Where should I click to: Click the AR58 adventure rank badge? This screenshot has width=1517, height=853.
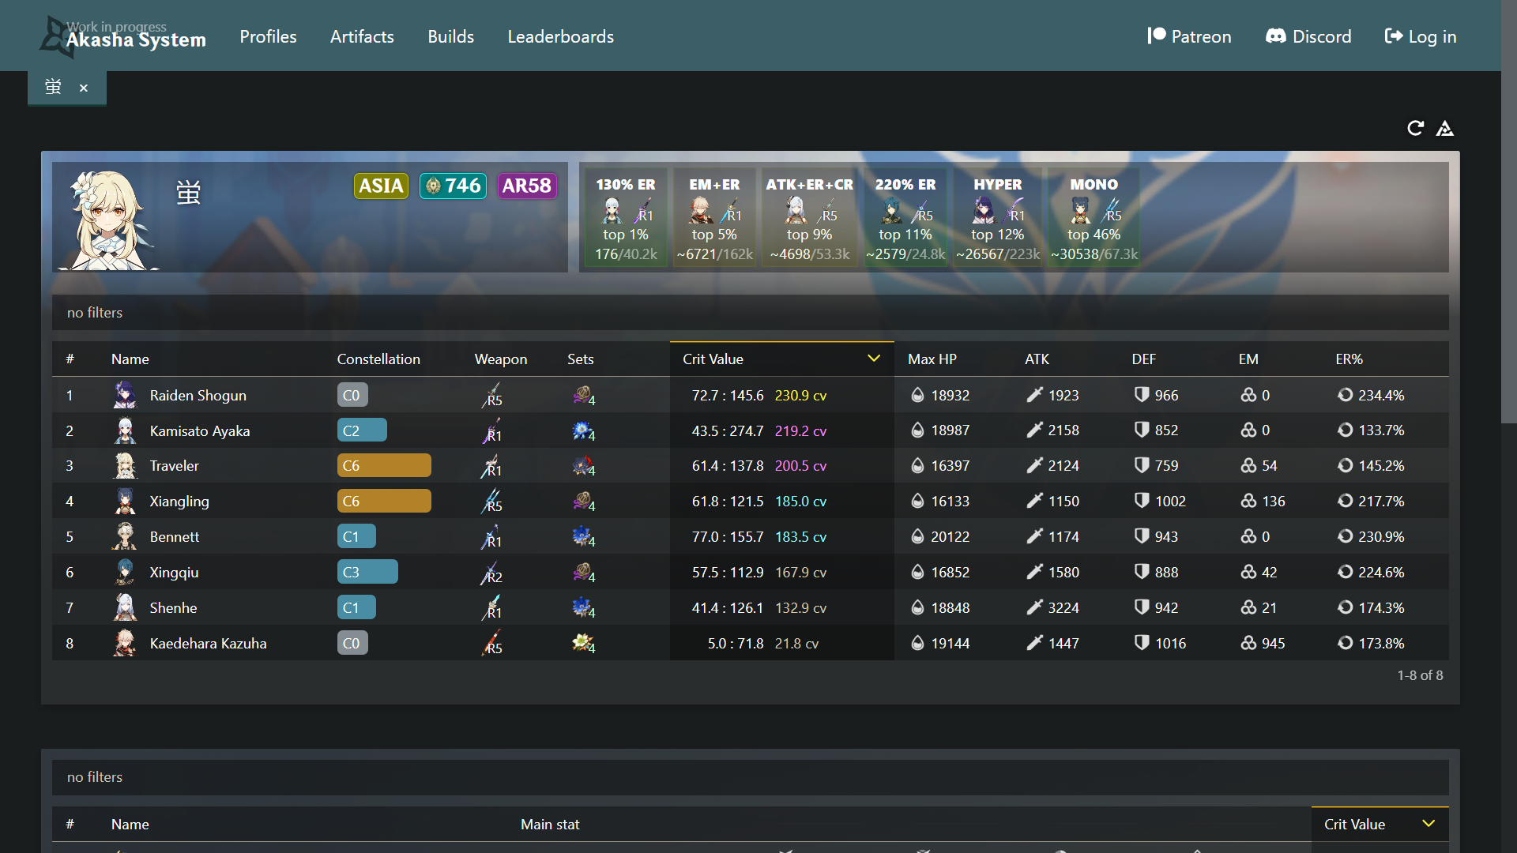coord(526,186)
